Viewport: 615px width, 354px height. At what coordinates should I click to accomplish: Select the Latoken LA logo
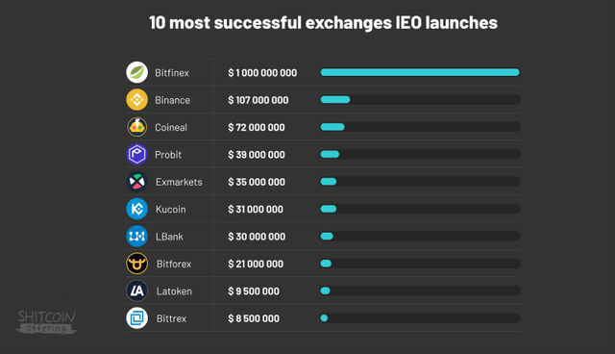click(136, 291)
